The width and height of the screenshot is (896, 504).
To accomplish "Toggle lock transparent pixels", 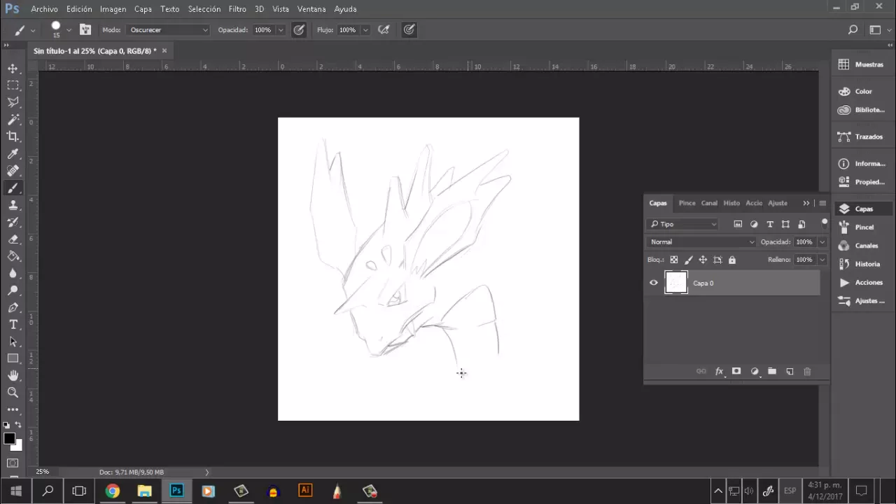I will click(x=674, y=260).
